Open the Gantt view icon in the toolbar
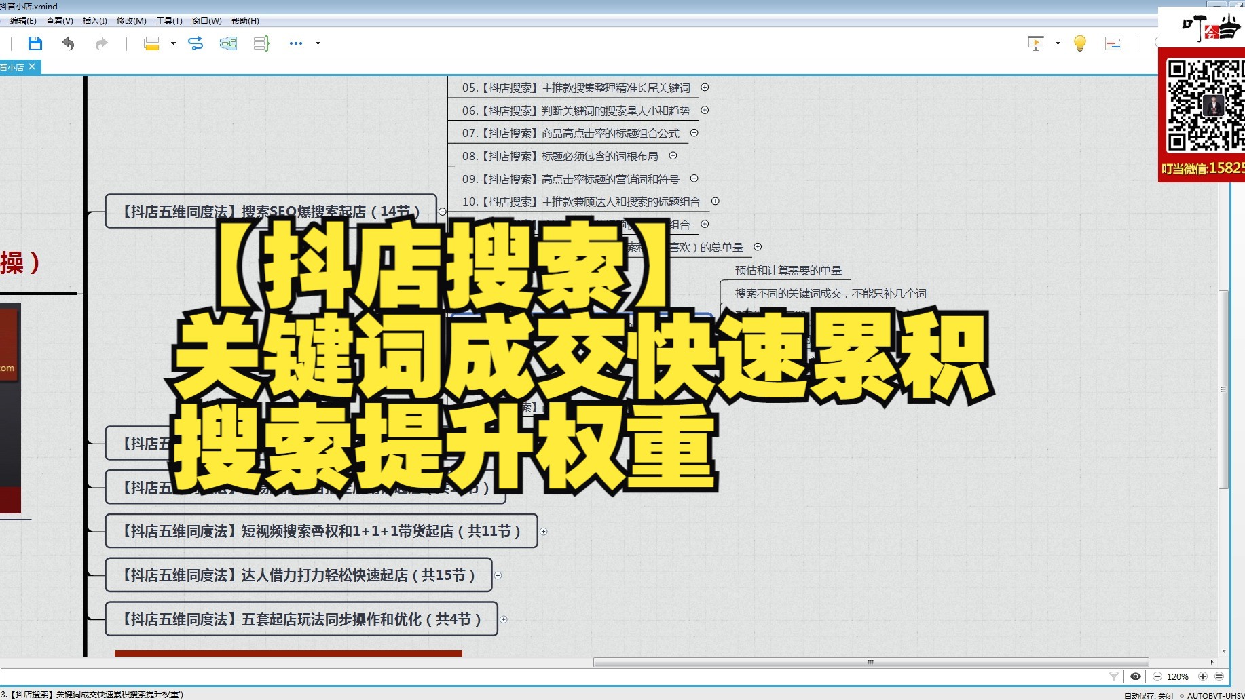The image size is (1245, 700). point(1113,43)
